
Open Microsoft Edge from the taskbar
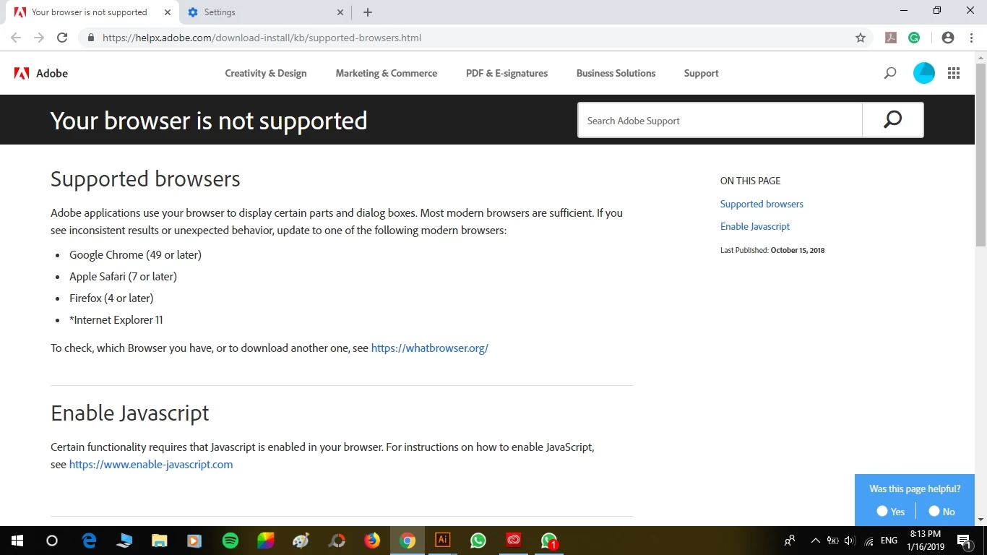(x=89, y=541)
